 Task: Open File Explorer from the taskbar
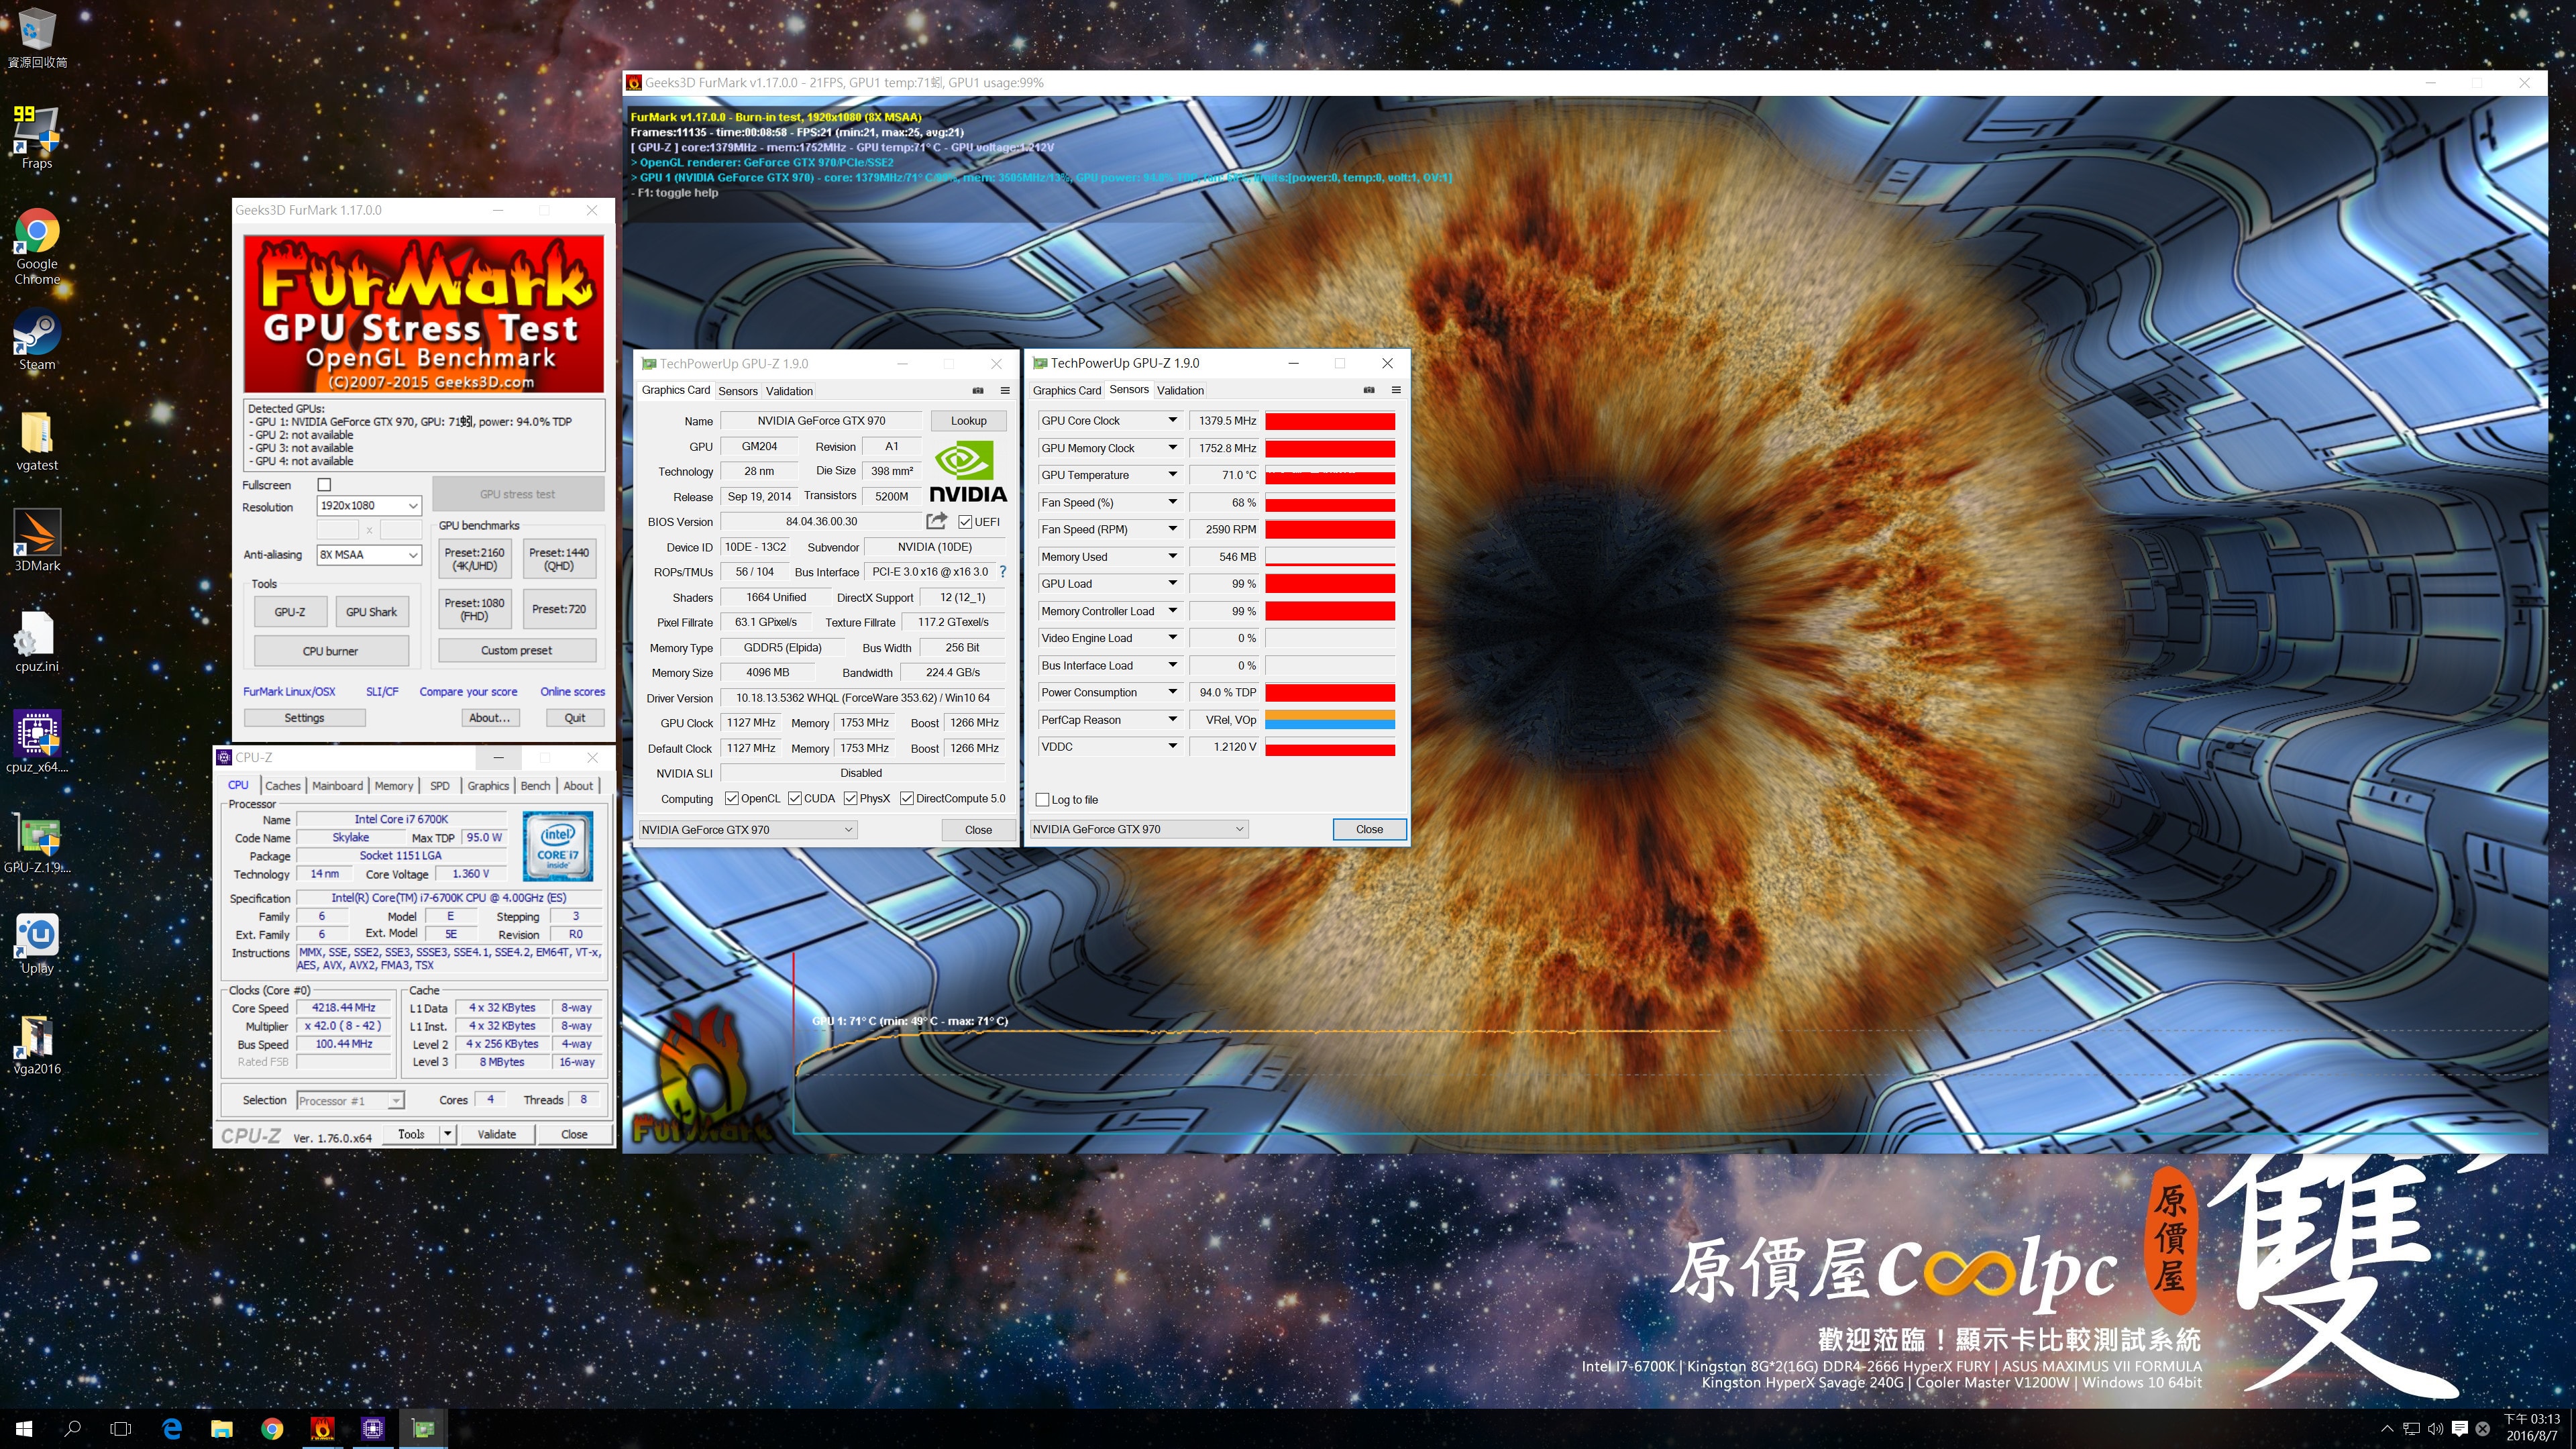point(222,1429)
